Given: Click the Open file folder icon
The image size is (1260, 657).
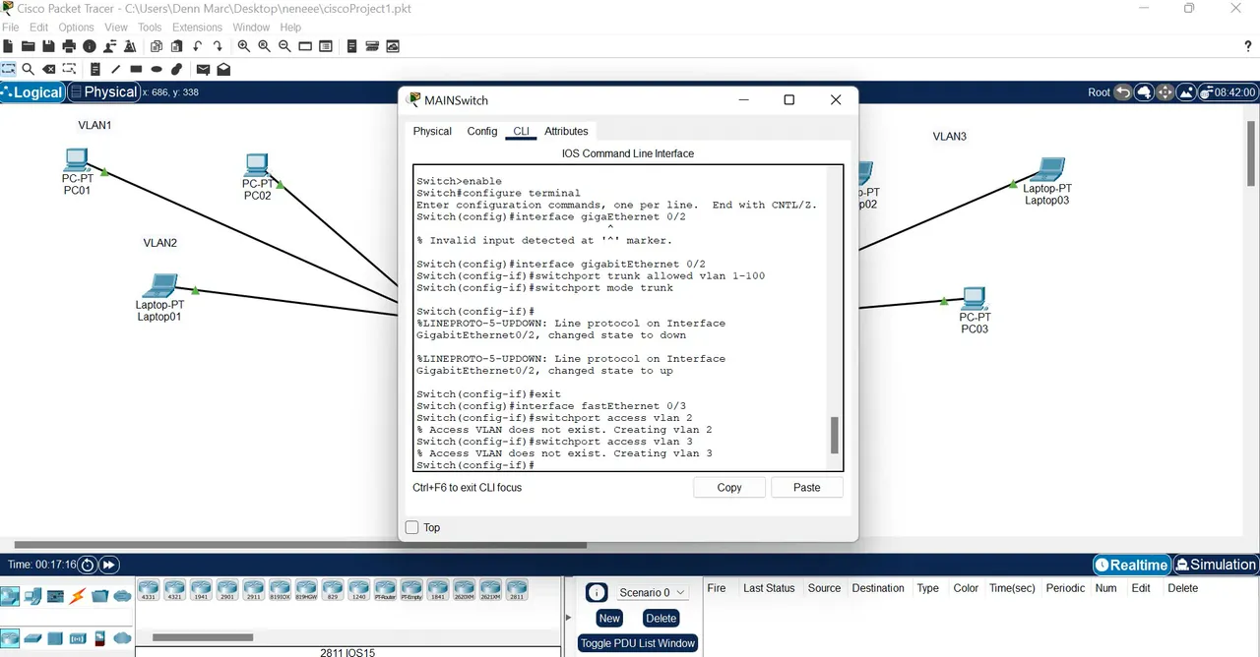Looking at the screenshot, I should 28,46.
